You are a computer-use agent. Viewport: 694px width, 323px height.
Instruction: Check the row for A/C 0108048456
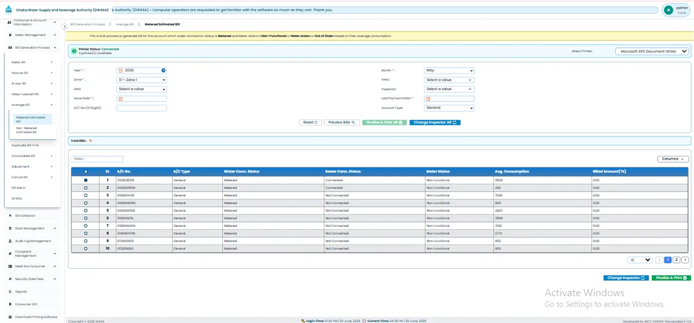[86, 203]
